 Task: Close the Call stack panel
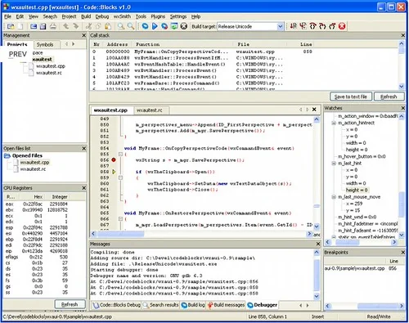[403, 35]
